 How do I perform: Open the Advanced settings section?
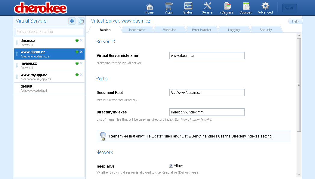point(265,8)
